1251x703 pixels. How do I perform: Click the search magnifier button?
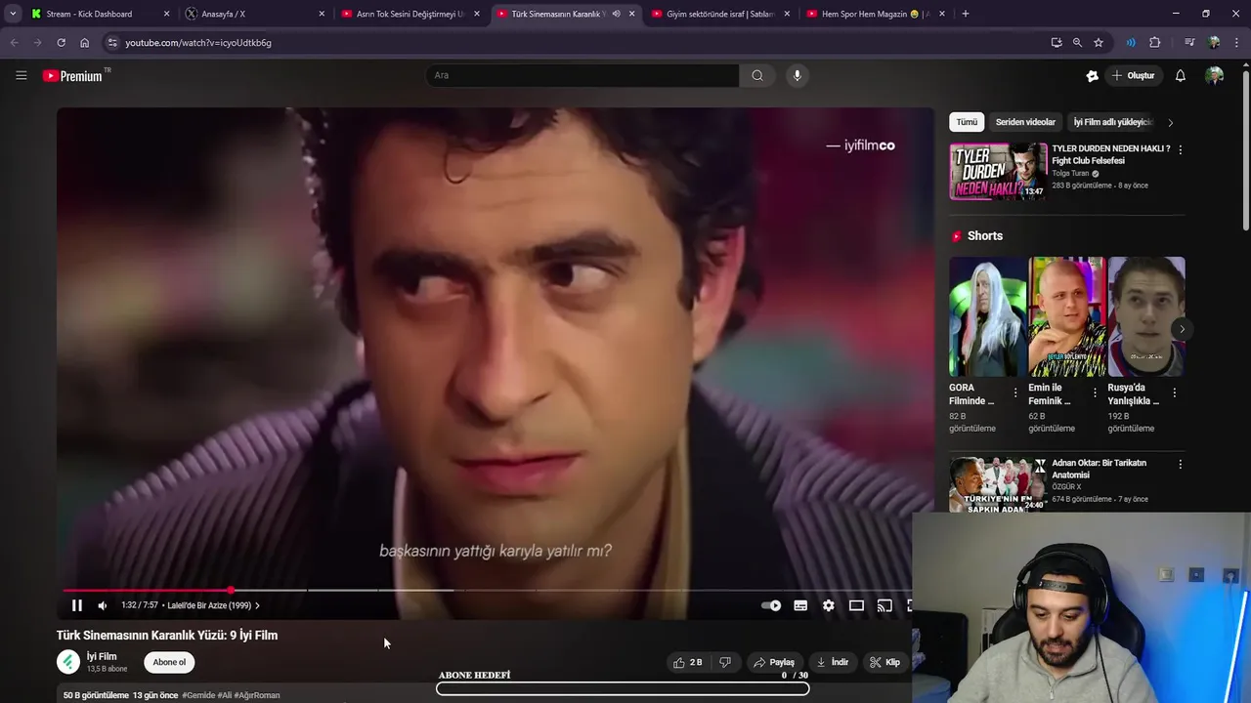click(x=757, y=75)
